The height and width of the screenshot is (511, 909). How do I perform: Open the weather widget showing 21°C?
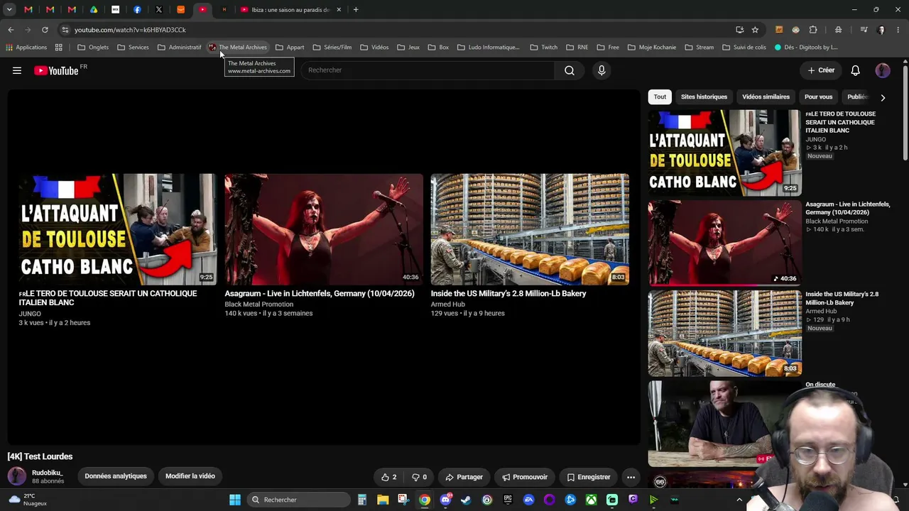coord(28,500)
